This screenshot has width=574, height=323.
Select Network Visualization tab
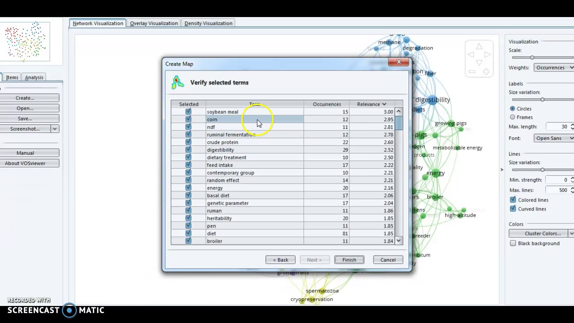98,23
